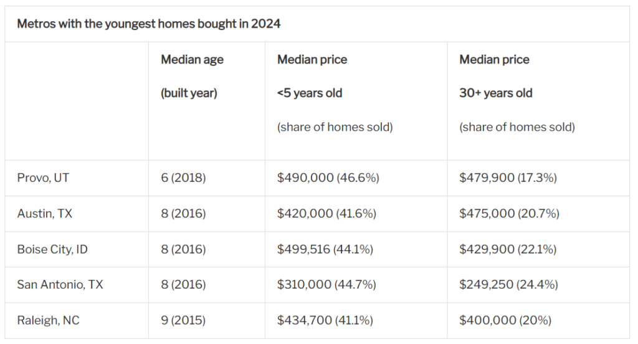Click the $400,000 (20%) cell
The width and height of the screenshot is (638, 344).
[505, 321]
